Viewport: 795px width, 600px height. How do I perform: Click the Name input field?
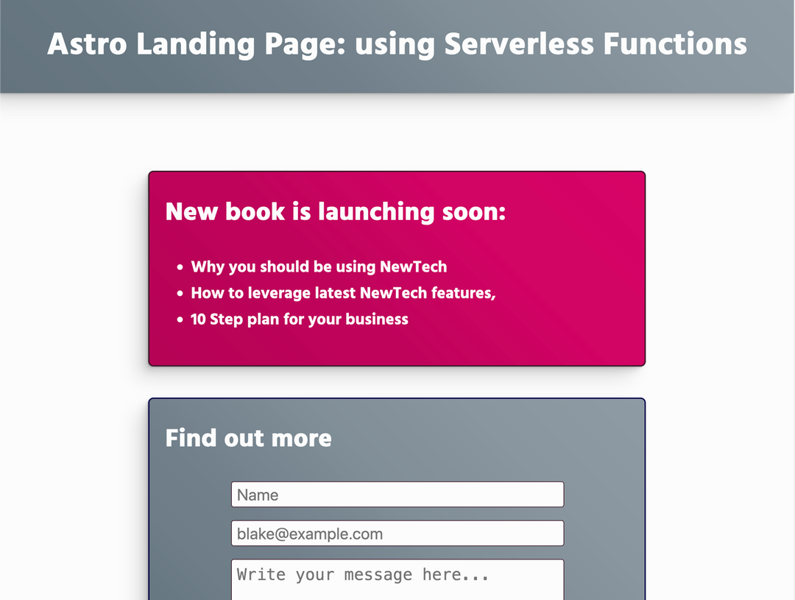397,495
